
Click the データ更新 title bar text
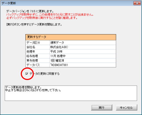click(9, 3)
